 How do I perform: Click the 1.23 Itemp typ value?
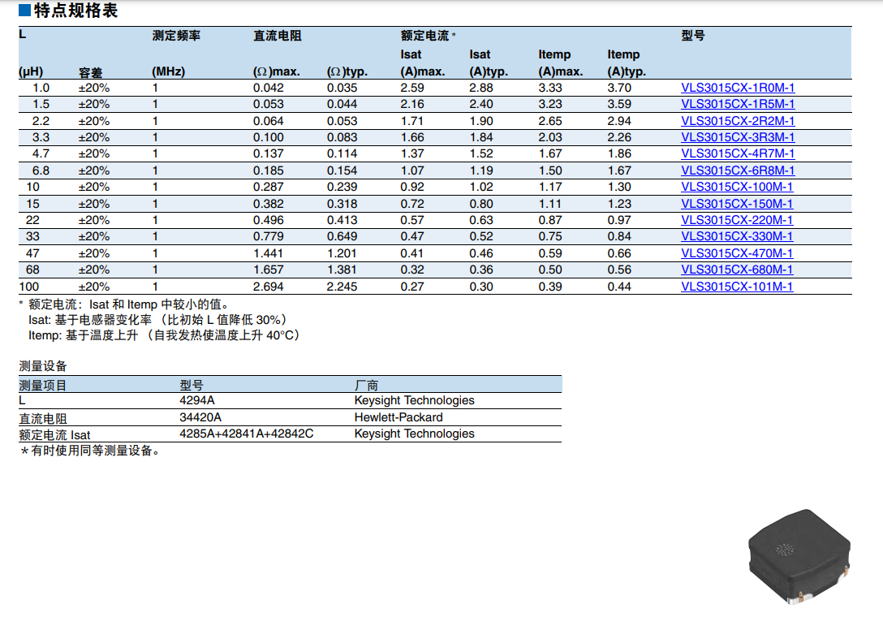[x=619, y=204]
